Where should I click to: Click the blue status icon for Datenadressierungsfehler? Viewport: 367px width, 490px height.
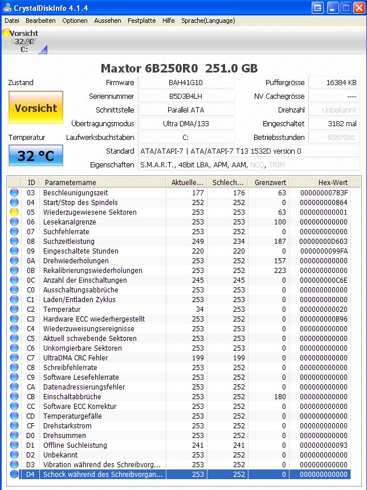pyautogui.click(x=14, y=387)
